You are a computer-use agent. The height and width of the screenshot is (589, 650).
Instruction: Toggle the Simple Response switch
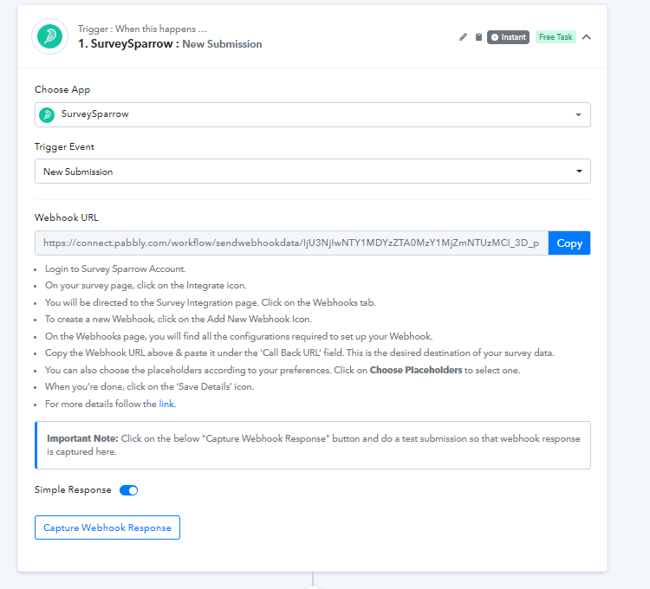tap(128, 490)
